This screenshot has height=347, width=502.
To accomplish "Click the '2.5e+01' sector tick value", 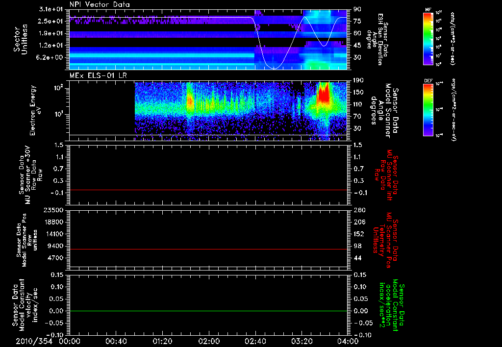I will [x=51, y=21].
